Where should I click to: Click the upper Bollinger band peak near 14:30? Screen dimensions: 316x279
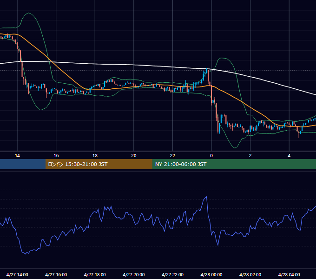pyautogui.click(x=29, y=13)
